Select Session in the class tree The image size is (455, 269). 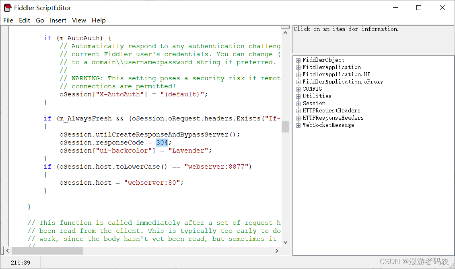pos(314,103)
